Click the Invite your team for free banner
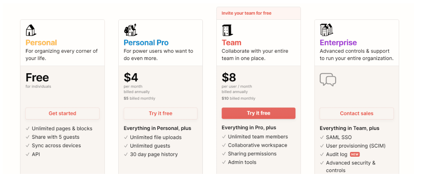This screenshot has height=186, width=424. [x=259, y=13]
